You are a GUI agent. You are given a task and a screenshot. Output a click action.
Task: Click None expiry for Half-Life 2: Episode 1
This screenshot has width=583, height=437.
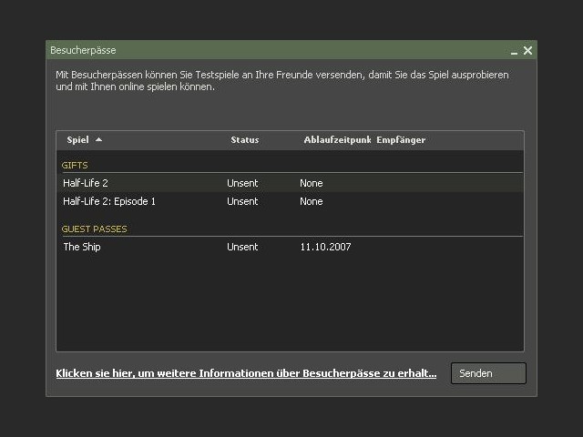click(312, 201)
